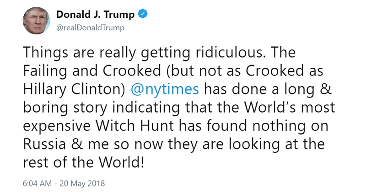This screenshot has width=366, height=192.
Task: Click the word "Failing" in the tweet
Action: (45, 71)
